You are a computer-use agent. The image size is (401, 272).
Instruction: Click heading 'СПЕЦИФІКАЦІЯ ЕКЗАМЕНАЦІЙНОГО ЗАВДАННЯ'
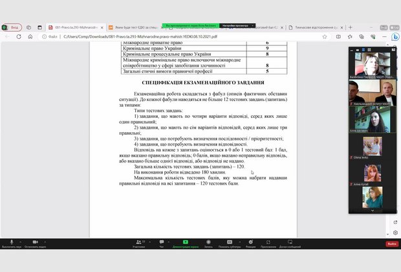(x=203, y=83)
